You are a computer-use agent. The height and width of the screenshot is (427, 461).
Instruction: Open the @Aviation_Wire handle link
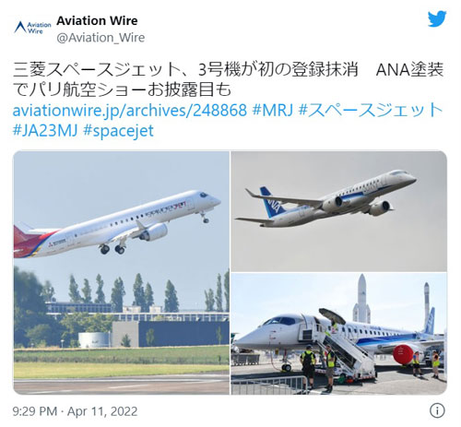coord(100,38)
